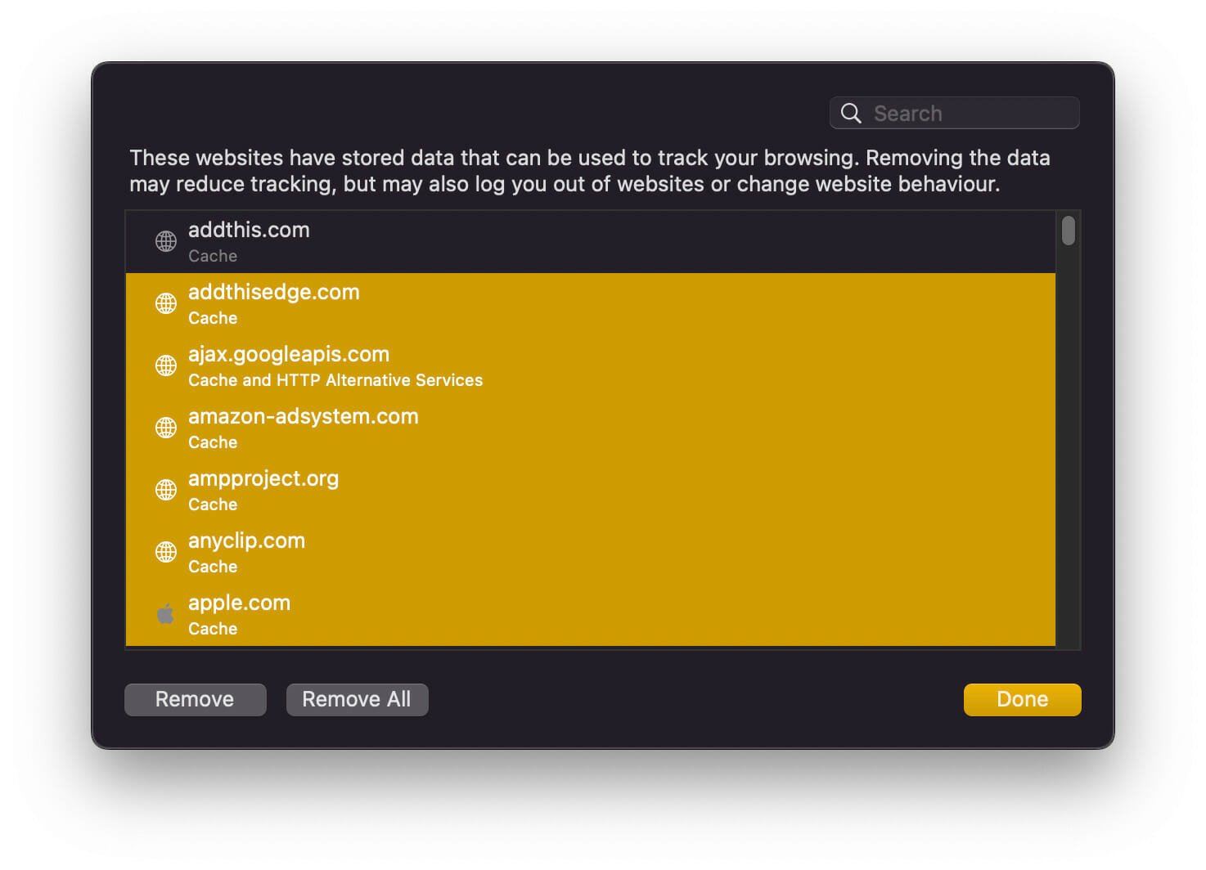Image resolution: width=1206 pixels, height=870 pixels.
Task: Click the Cache label under amazon-adsystem.com
Action: coord(213,442)
